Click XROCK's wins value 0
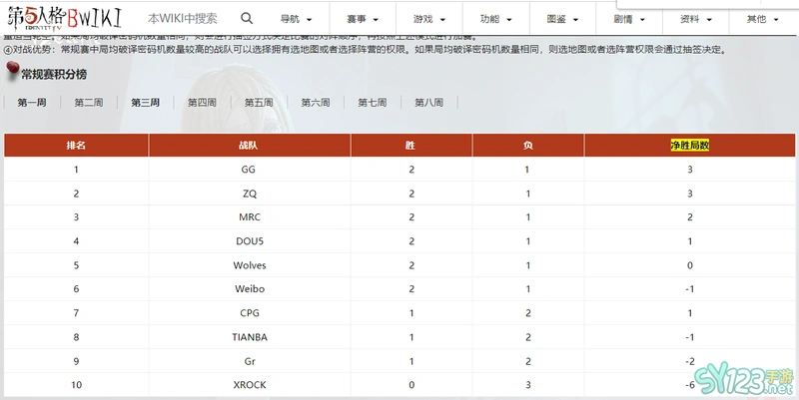The height and width of the screenshot is (400, 799). tap(411, 385)
